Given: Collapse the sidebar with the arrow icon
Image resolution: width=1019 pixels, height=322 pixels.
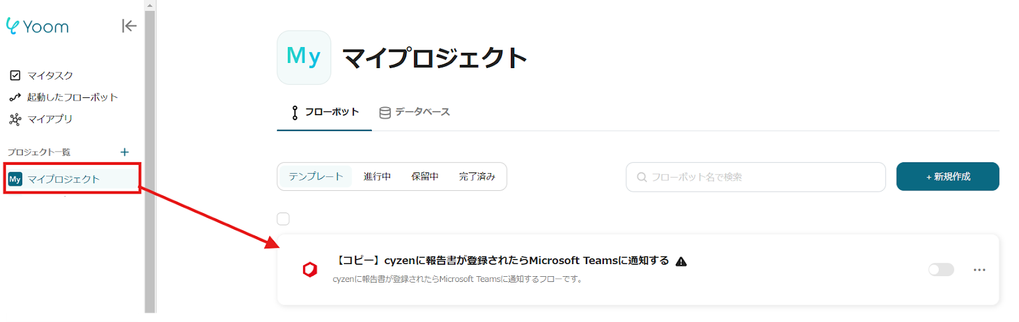Looking at the screenshot, I should point(129,25).
